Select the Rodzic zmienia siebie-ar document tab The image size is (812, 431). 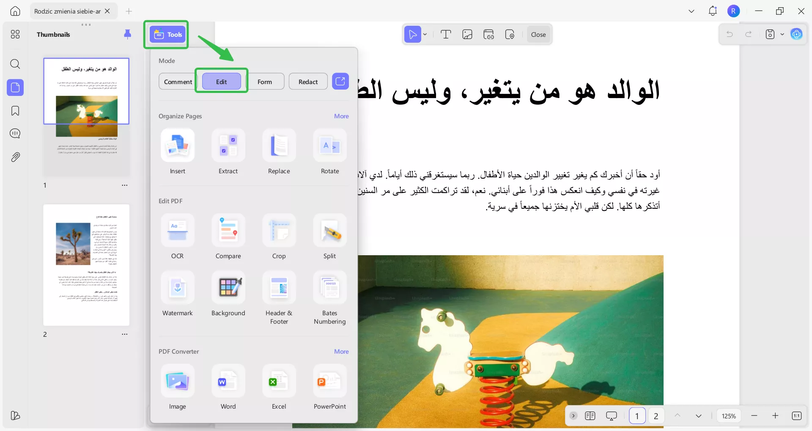point(68,11)
